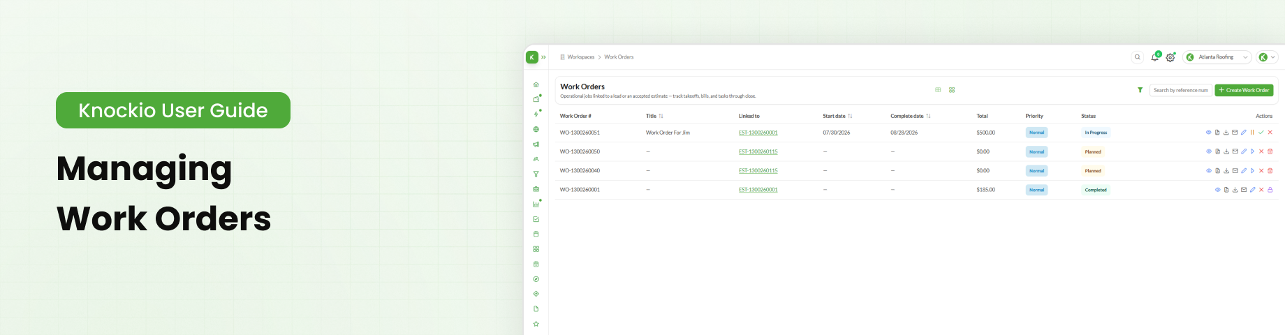Open the star icon in the sidebar
Screen dimensions: 1285x335
click(536, 324)
